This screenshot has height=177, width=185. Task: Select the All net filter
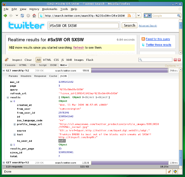[x=39, y=60]
